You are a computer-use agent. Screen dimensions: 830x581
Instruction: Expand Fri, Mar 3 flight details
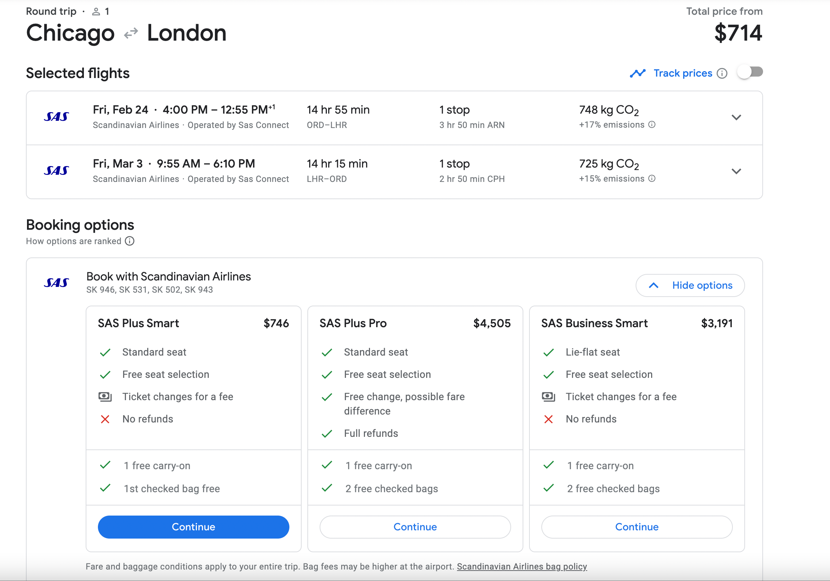[736, 171]
